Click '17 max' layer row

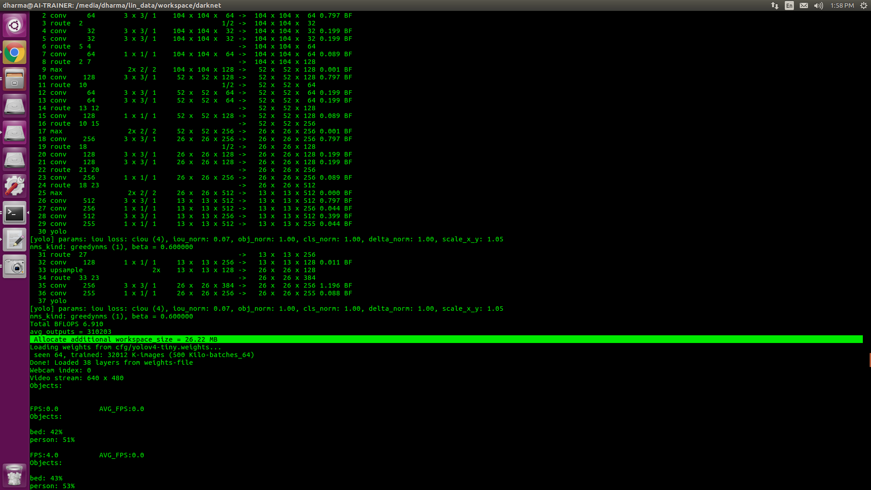coord(195,131)
